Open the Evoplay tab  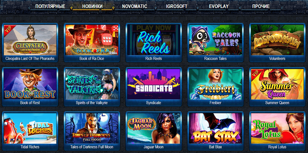(x=219, y=6)
